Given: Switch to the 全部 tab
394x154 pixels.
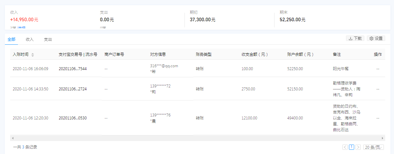Looking at the screenshot, I should click(x=11, y=39).
